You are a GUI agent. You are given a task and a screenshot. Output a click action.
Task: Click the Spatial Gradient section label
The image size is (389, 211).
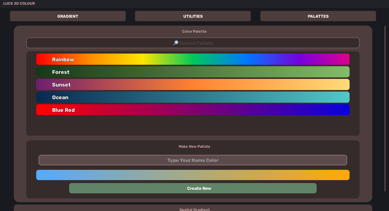194,209
